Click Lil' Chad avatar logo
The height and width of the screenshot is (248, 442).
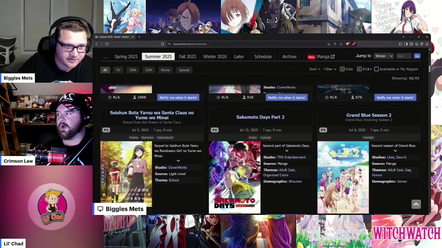(x=52, y=206)
